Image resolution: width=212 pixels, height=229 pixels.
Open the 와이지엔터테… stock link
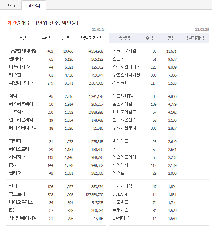pyautogui.click(x=126, y=67)
